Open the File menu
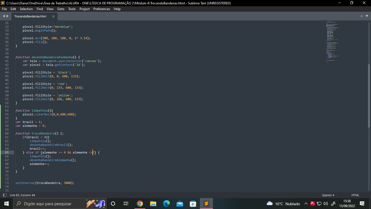 4,9
